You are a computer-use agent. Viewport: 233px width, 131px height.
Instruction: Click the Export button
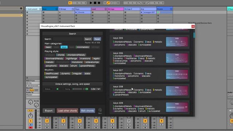click(x=49, y=111)
